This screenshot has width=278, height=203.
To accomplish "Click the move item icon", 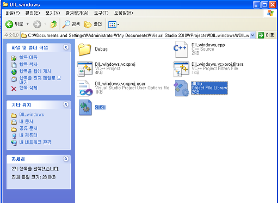I will pos(14,58).
